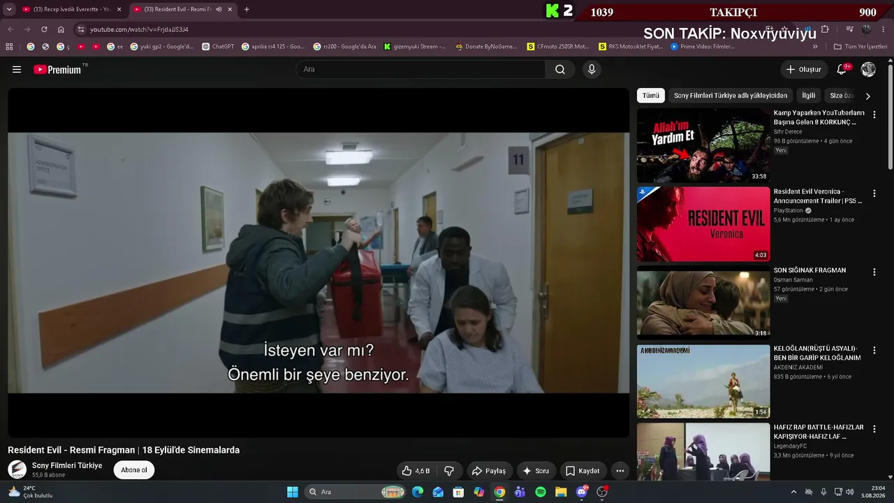
Task: Open the Sony Filmleri Türkiye channel avatar
Action: click(x=17, y=469)
